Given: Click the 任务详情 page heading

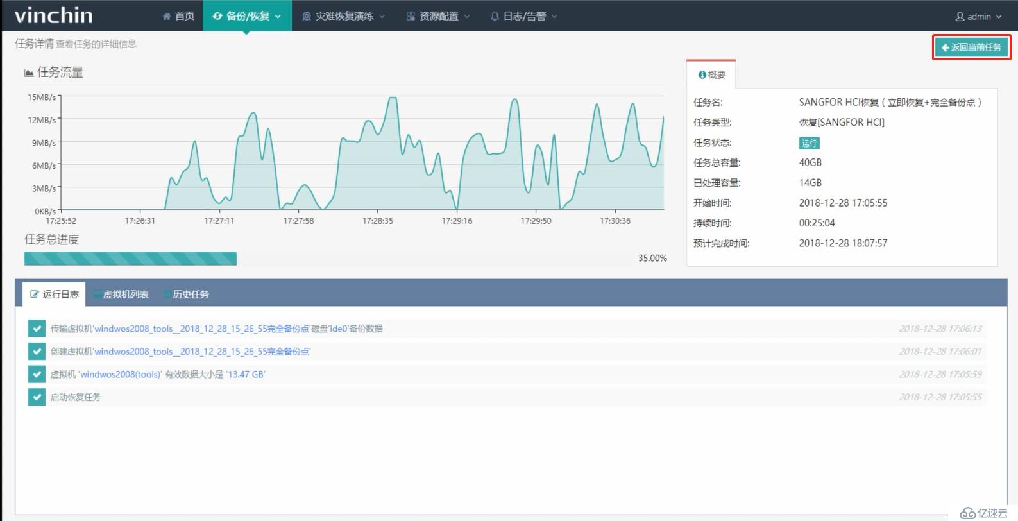Looking at the screenshot, I should pos(35,44).
